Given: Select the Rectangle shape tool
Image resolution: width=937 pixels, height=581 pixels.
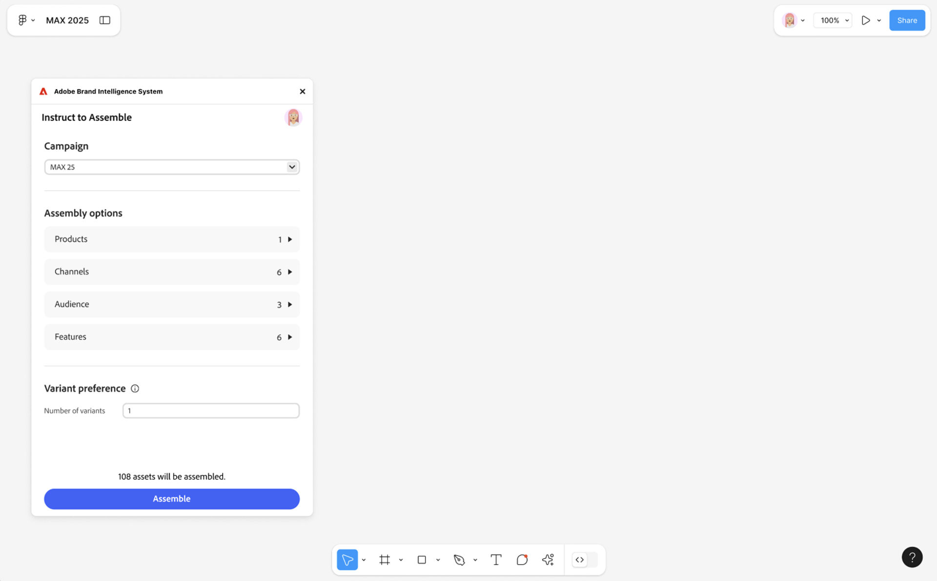Looking at the screenshot, I should pos(421,560).
